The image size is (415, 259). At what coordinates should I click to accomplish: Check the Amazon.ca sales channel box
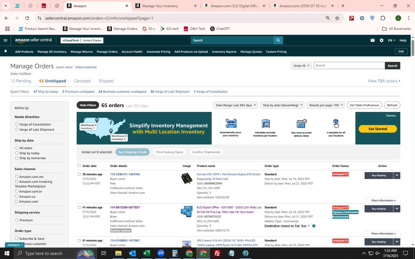coord(17,196)
